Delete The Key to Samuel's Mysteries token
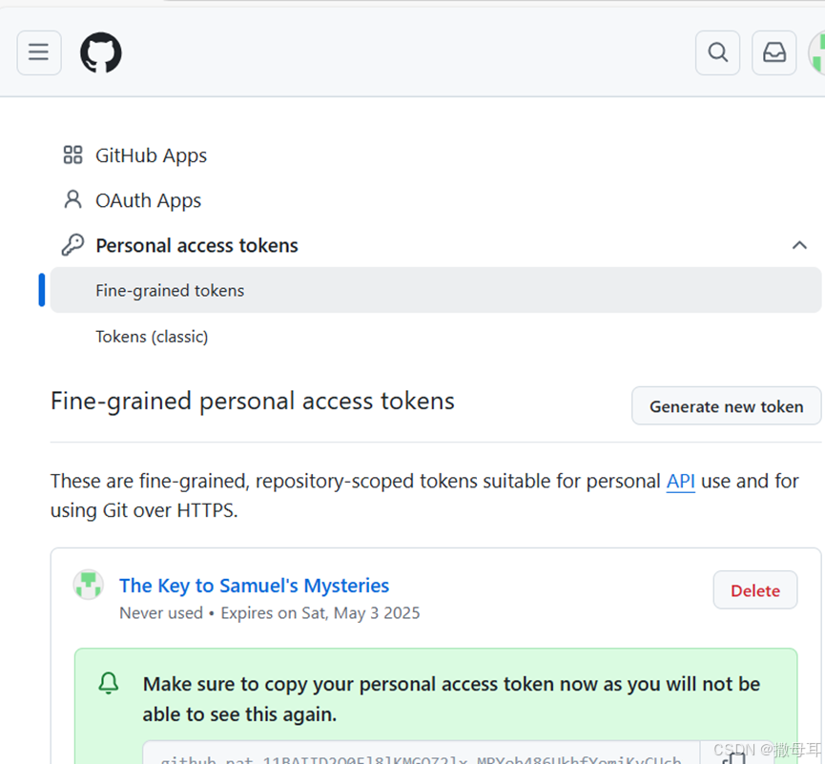Screen dimensions: 825x764 (x=755, y=590)
